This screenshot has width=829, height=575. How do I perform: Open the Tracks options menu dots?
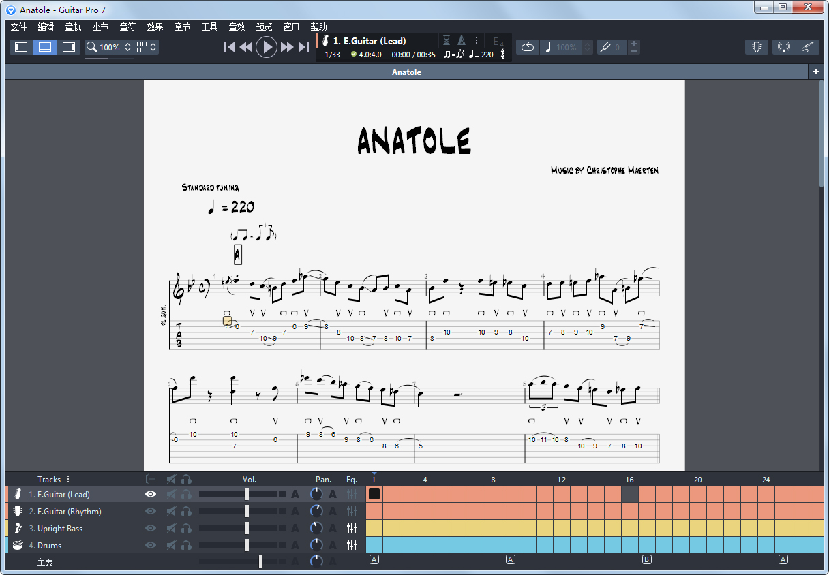click(x=68, y=480)
